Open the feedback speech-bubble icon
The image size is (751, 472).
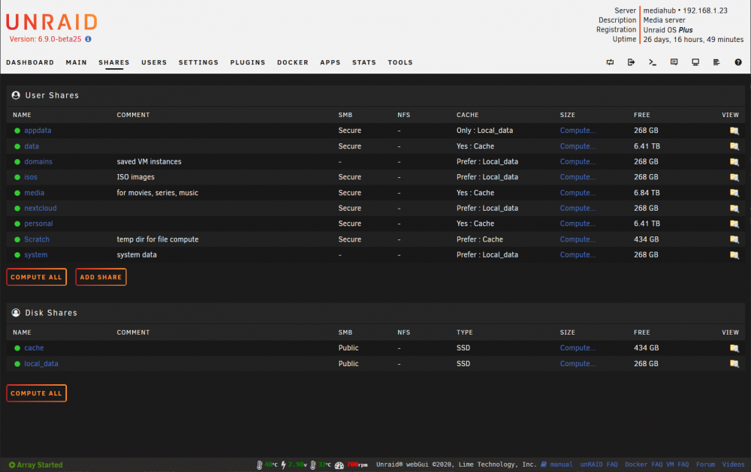tap(674, 62)
